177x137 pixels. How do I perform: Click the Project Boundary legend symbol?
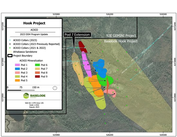tap(10, 56)
